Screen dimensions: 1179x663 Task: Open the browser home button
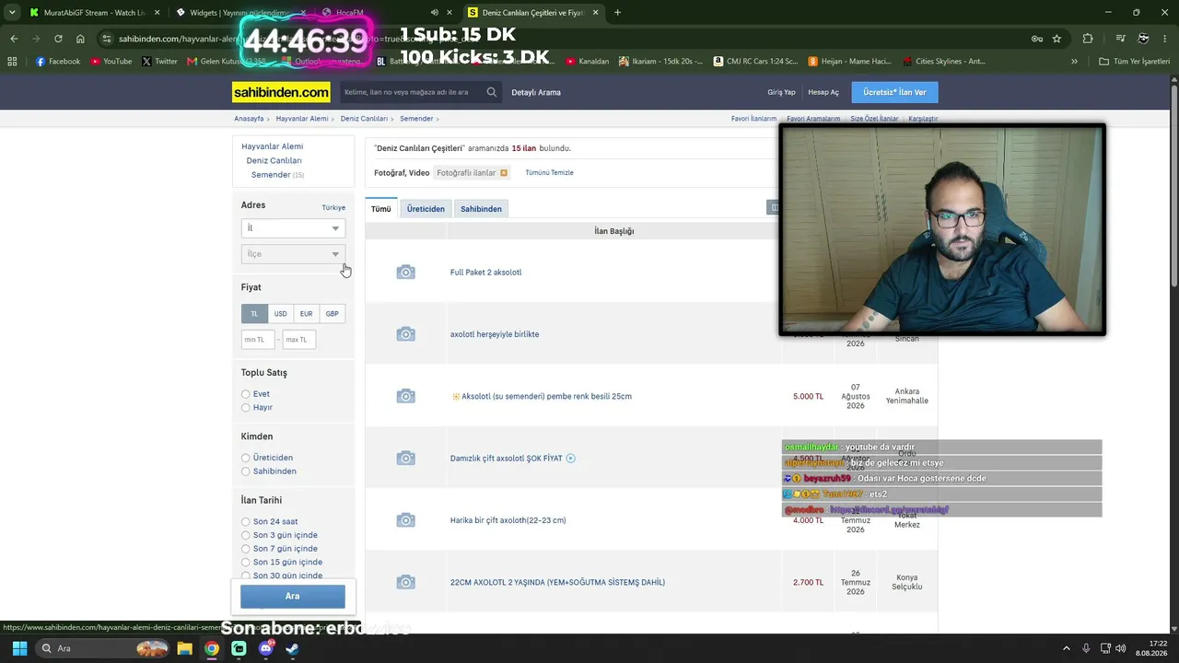(80, 39)
